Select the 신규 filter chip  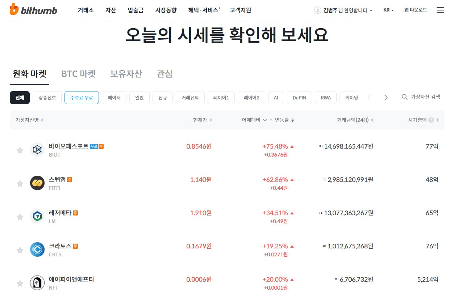point(163,98)
